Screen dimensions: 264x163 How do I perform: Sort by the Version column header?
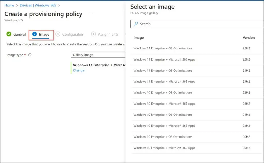tap(249, 38)
